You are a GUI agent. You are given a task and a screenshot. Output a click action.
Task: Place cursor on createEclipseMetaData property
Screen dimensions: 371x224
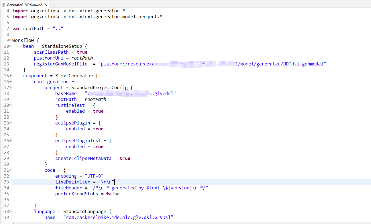[83, 158]
